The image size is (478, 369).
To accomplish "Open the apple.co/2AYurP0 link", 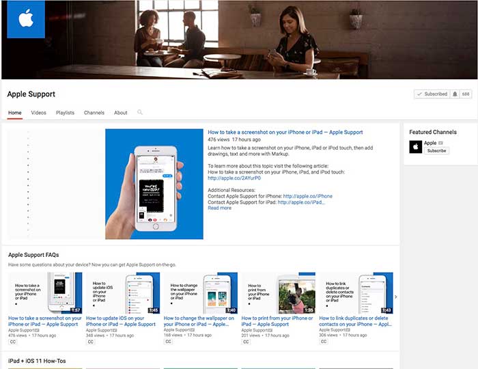I will click(230, 178).
